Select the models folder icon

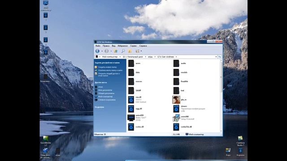pos(176,72)
